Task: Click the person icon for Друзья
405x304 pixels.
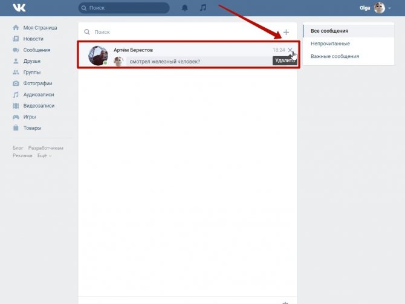Action: click(16, 61)
